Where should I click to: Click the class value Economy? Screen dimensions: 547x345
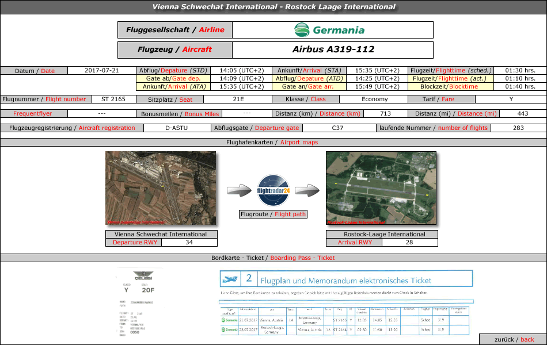point(374,99)
